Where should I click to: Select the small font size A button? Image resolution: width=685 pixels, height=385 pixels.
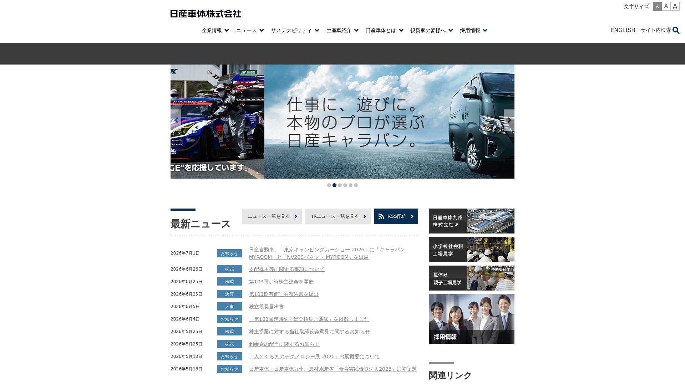[657, 6]
